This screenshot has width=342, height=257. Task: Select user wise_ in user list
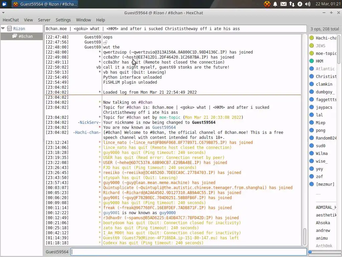(x=322, y=161)
